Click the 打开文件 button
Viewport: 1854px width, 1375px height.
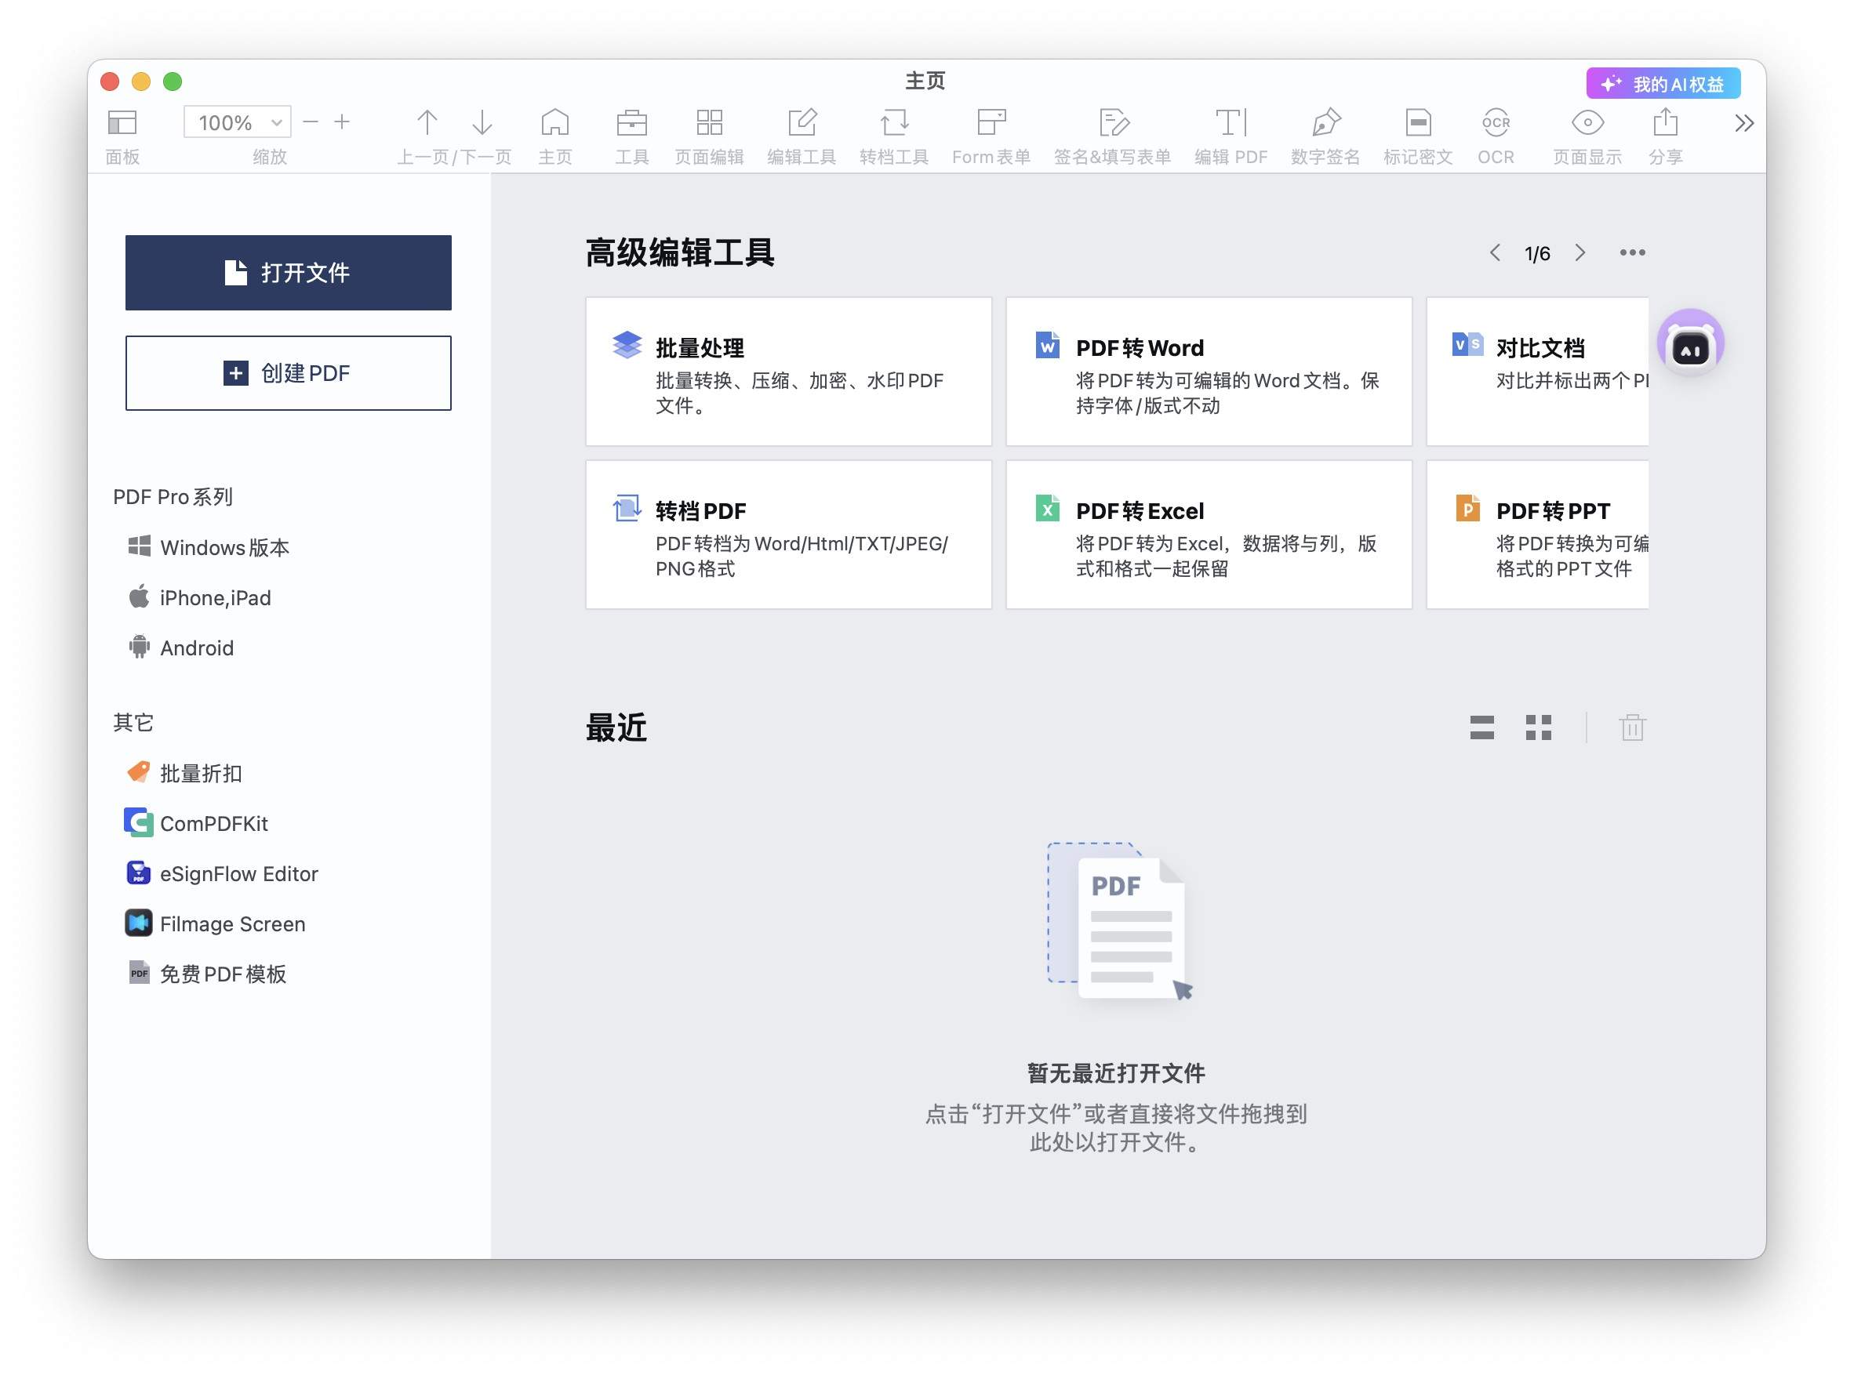tap(287, 272)
